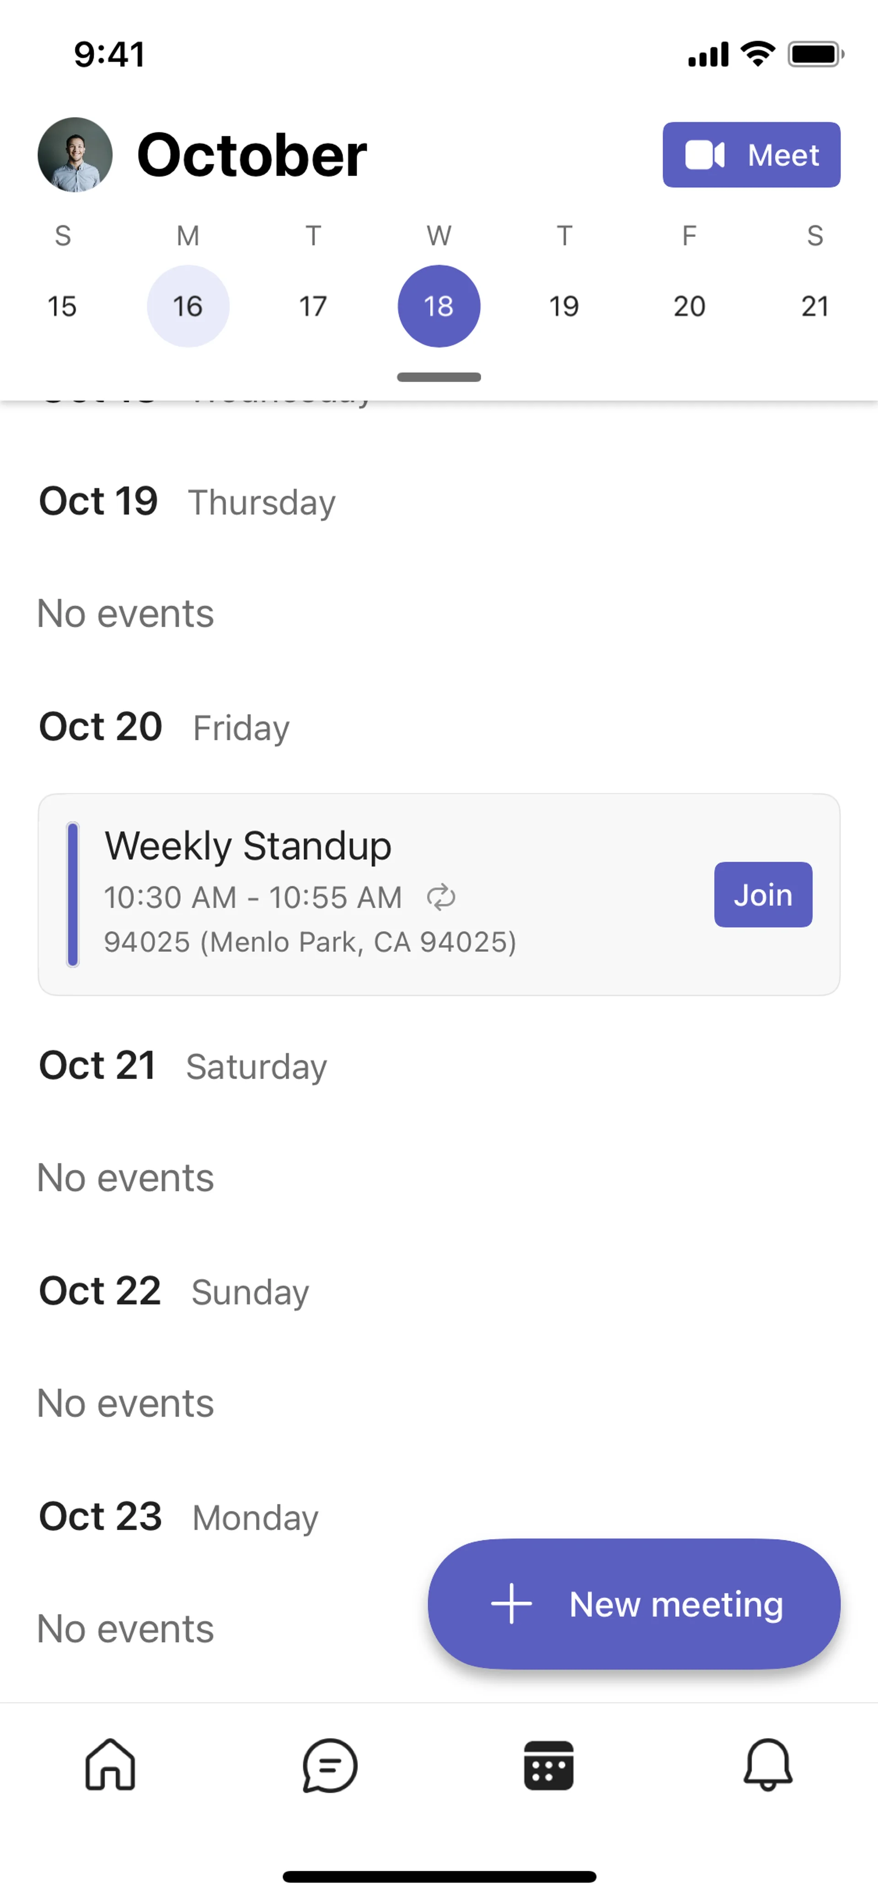
Task: Select Tuesday 17 in the week strip
Action: tap(314, 306)
